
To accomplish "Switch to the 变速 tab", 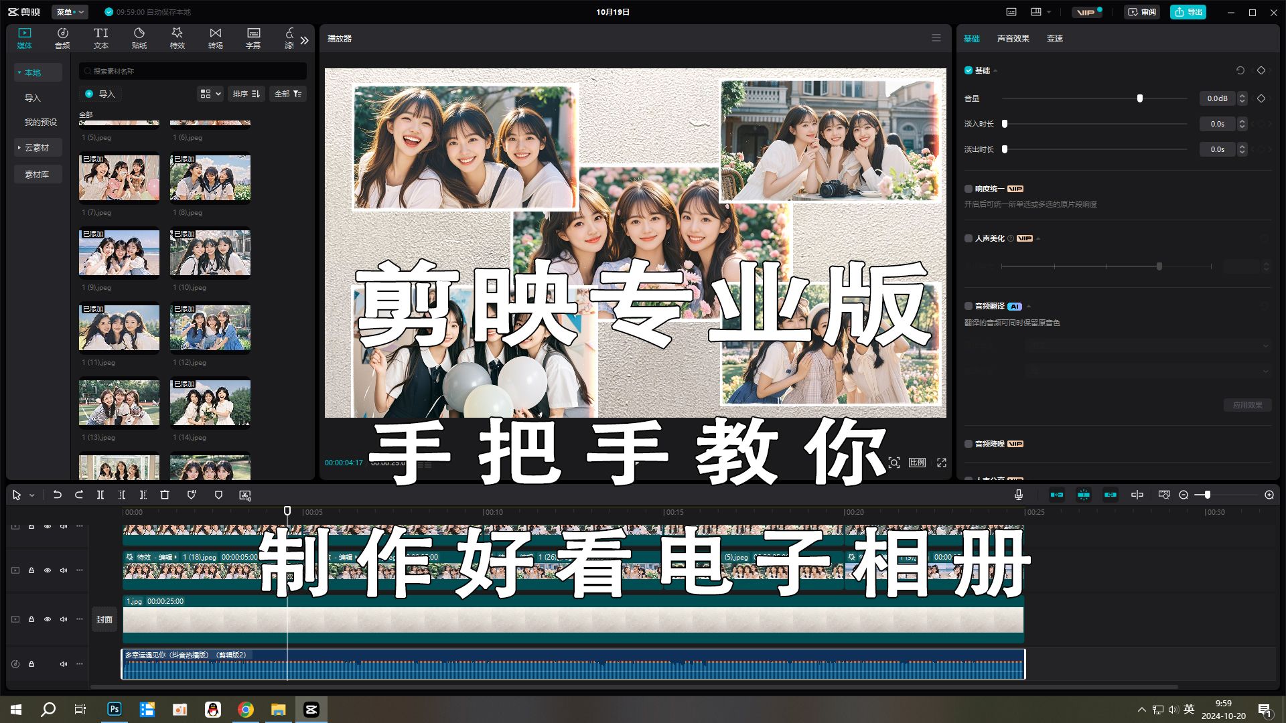I will coord(1055,38).
